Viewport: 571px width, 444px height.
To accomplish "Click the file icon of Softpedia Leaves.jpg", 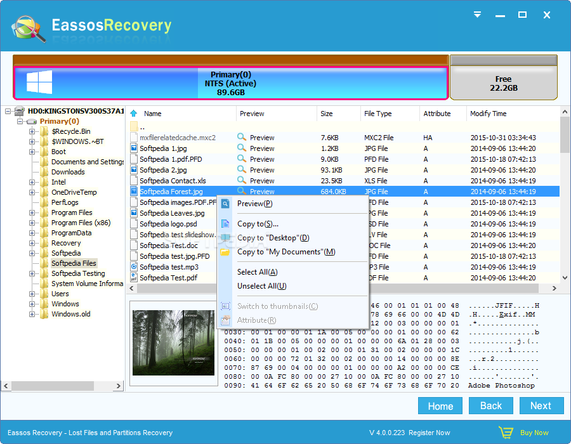I will (x=134, y=213).
